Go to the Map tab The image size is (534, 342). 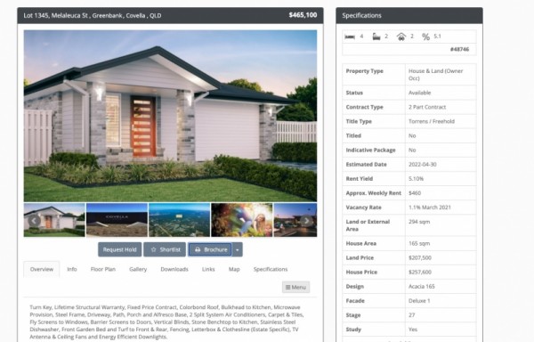234,269
